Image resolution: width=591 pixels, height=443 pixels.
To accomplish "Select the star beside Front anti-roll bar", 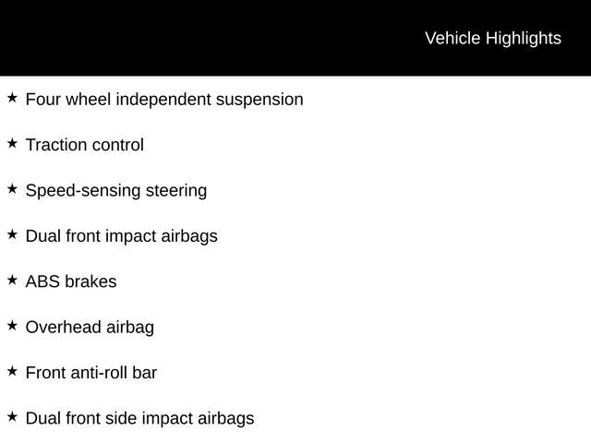I will click(x=12, y=371).
